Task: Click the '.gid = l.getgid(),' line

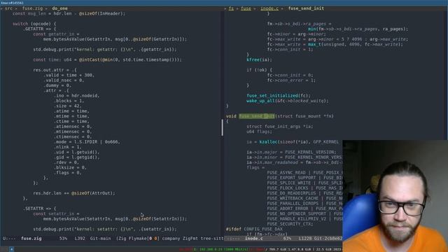Action: click(x=76, y=157)
